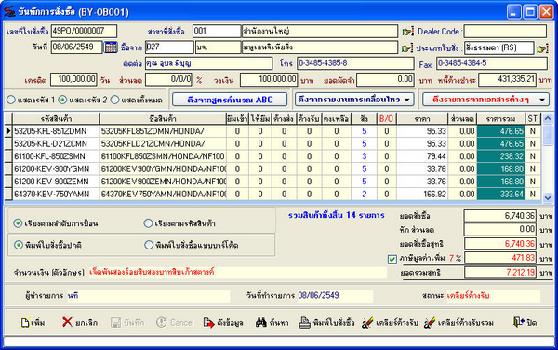Click the discount field 0/0/0

point(168,79)
